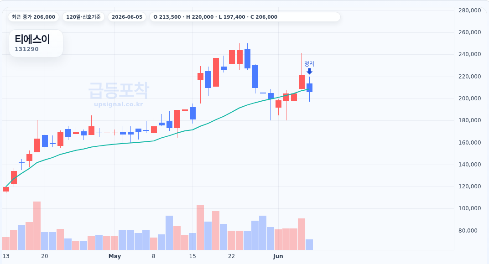Click the 120,000 price axis label
Image resolution: width=489 pixels, height=264 pixels.
click(x=470, y=186)
